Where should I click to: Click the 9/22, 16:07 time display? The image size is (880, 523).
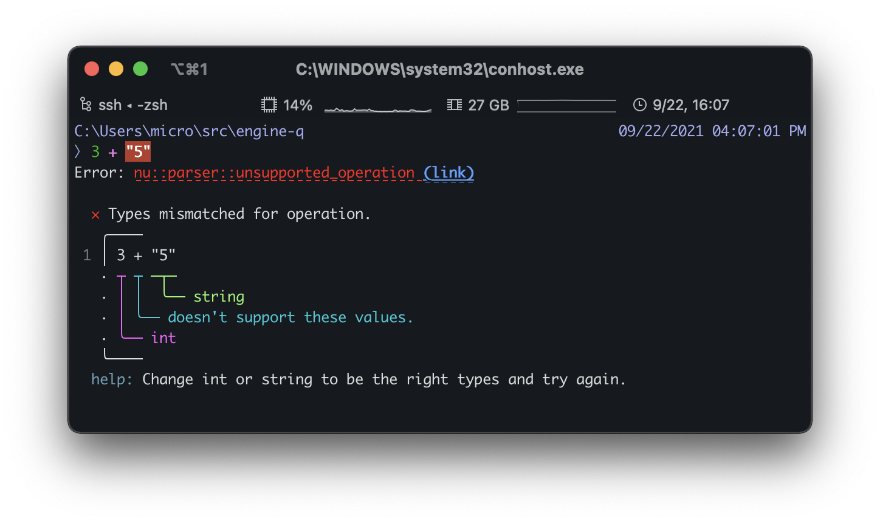[x=690, y=105]
